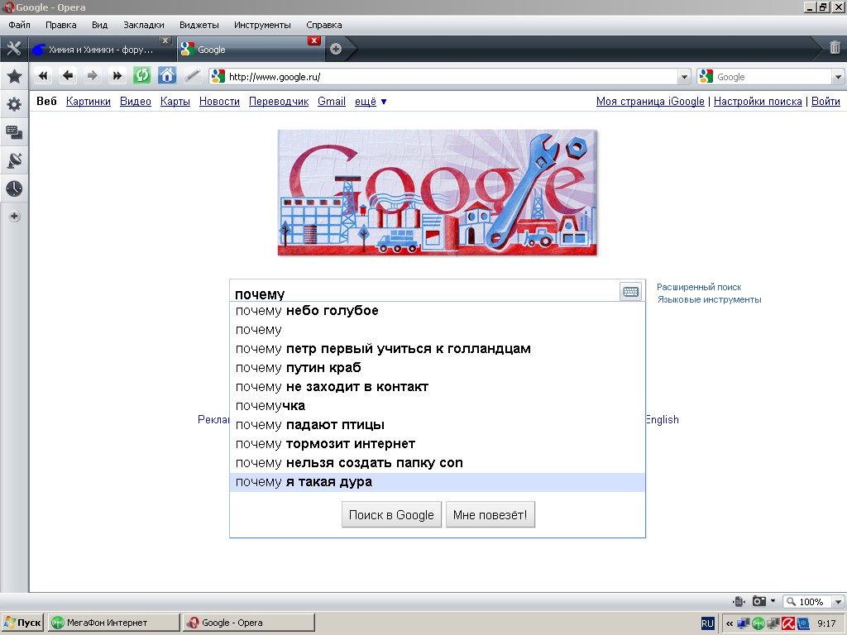Viewport: 847px width, 635px height.
Task: Open the search engine dropdown arrow
Action: (838, 77)
